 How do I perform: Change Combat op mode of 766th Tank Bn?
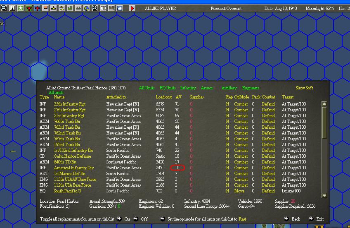pos(241,122)
